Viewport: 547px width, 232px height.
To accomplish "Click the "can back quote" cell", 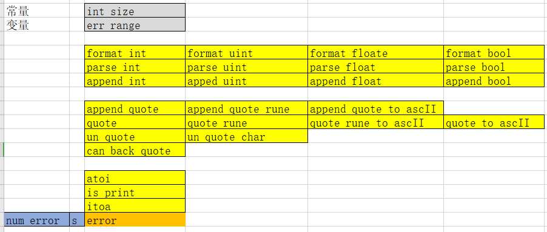I will coord(135,150).
